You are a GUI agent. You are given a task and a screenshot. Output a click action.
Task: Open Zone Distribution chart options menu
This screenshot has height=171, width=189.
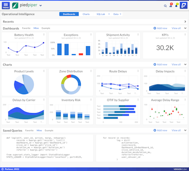point(91,71)
